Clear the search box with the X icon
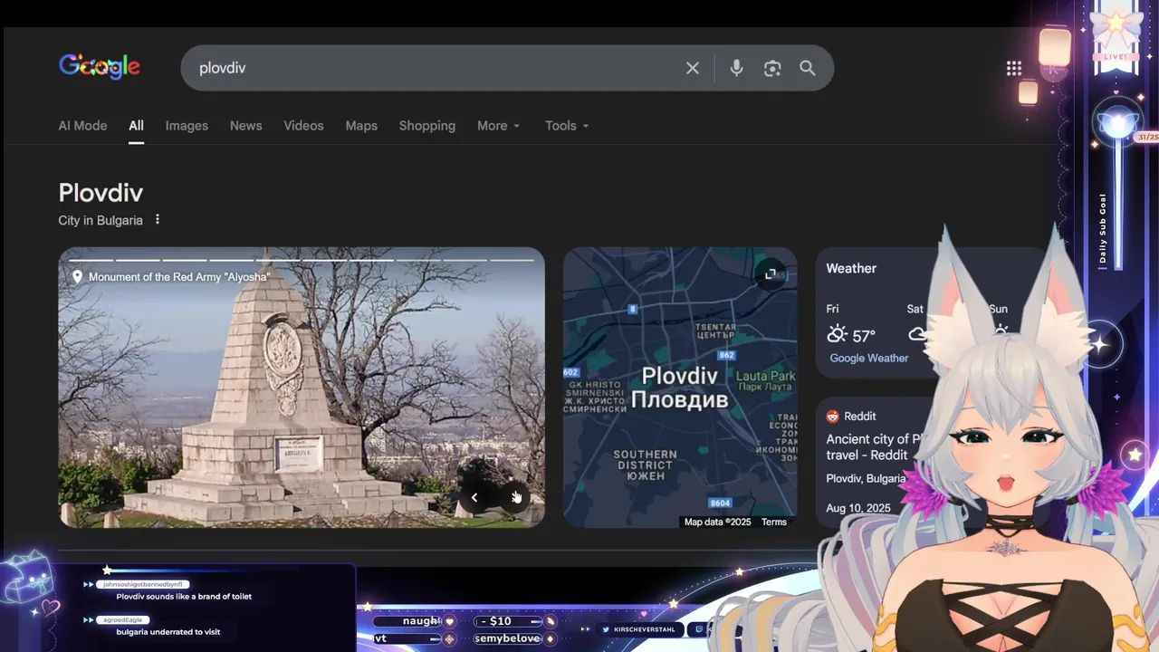This screenshot has height=652, width=1159. [x=693, y=68]
